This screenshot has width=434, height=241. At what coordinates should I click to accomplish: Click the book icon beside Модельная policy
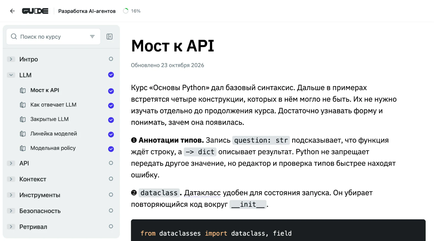pyautogui.click(x=23, y=148)
